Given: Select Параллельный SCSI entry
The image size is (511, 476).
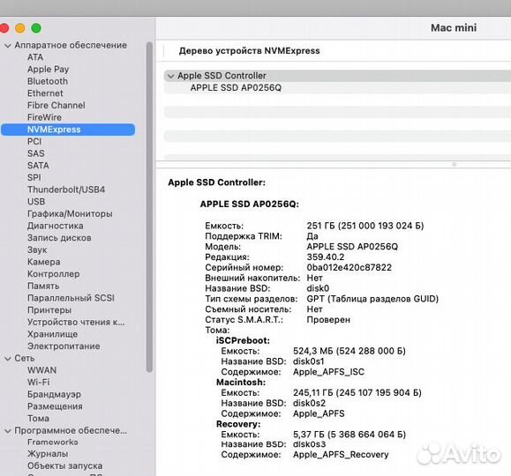Looking at the screenshot, I should (x=71, y=298).
